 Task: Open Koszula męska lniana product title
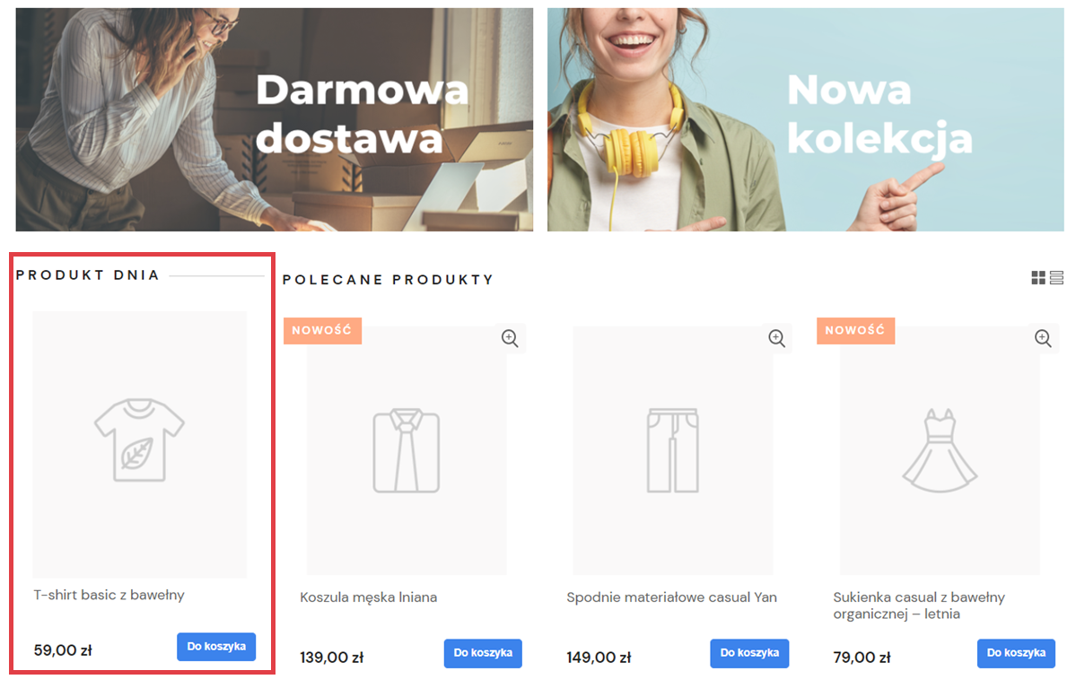368,597
